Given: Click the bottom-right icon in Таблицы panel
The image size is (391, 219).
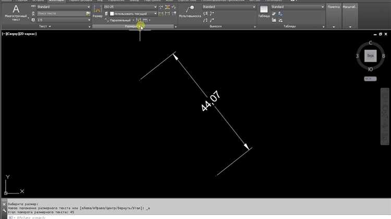Looking at the screenshot, I should [x=280, y=20].
